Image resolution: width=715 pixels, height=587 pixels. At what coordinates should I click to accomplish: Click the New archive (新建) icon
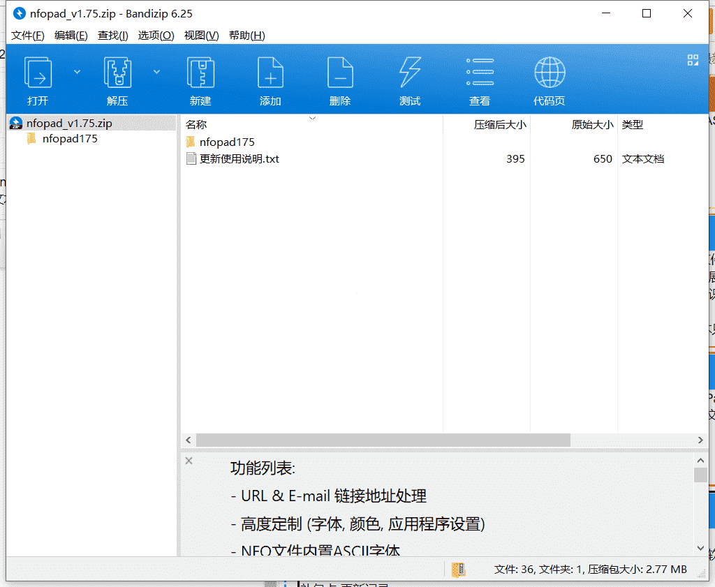pyautogui.click(x=200, y=73)
